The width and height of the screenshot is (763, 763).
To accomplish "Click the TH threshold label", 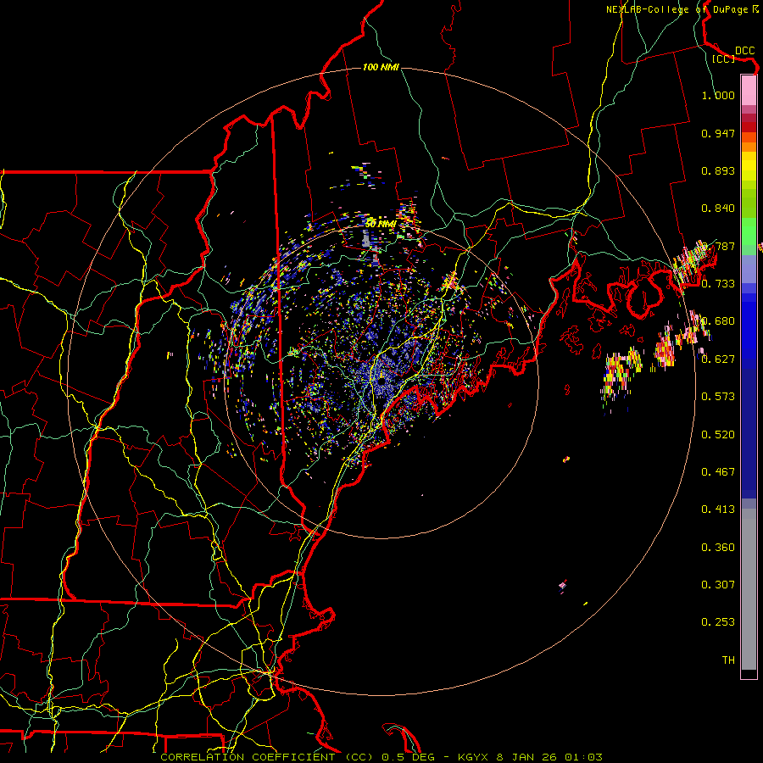I will (728, 660).
